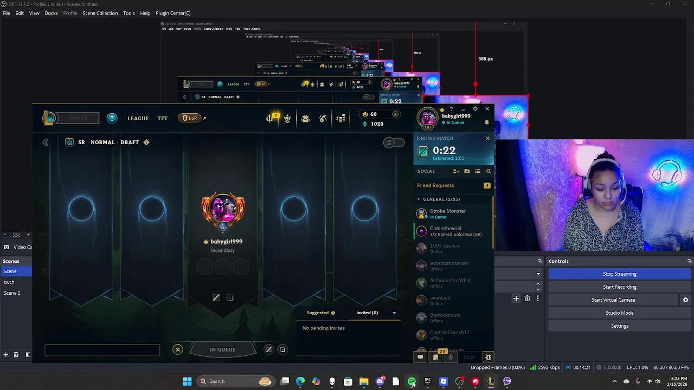Close the Finding Match panel
This screenshot has width=694, height=390.
(x=487, y=138)
